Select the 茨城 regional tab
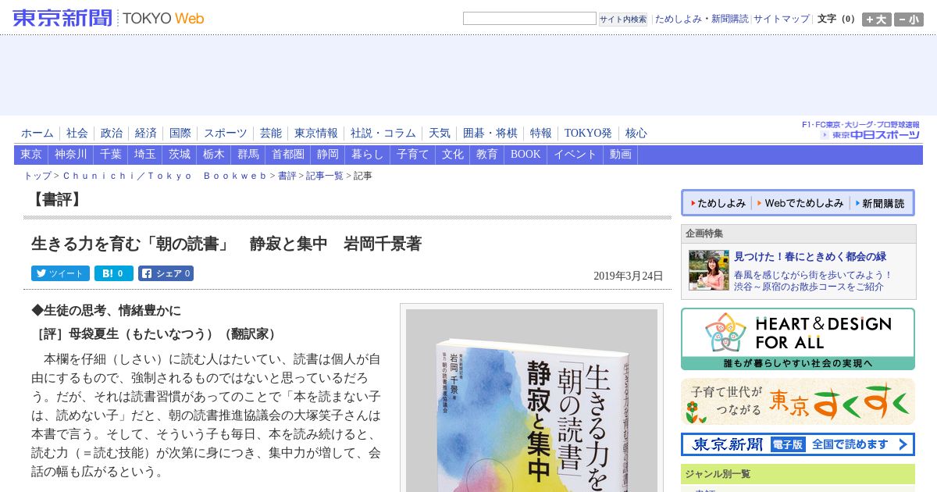Screen dimensions: 937x492 pos(180,155)
